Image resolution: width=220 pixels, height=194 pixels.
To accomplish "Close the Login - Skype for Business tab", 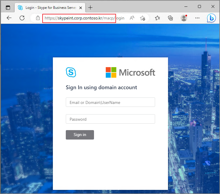I will (80, 8).
